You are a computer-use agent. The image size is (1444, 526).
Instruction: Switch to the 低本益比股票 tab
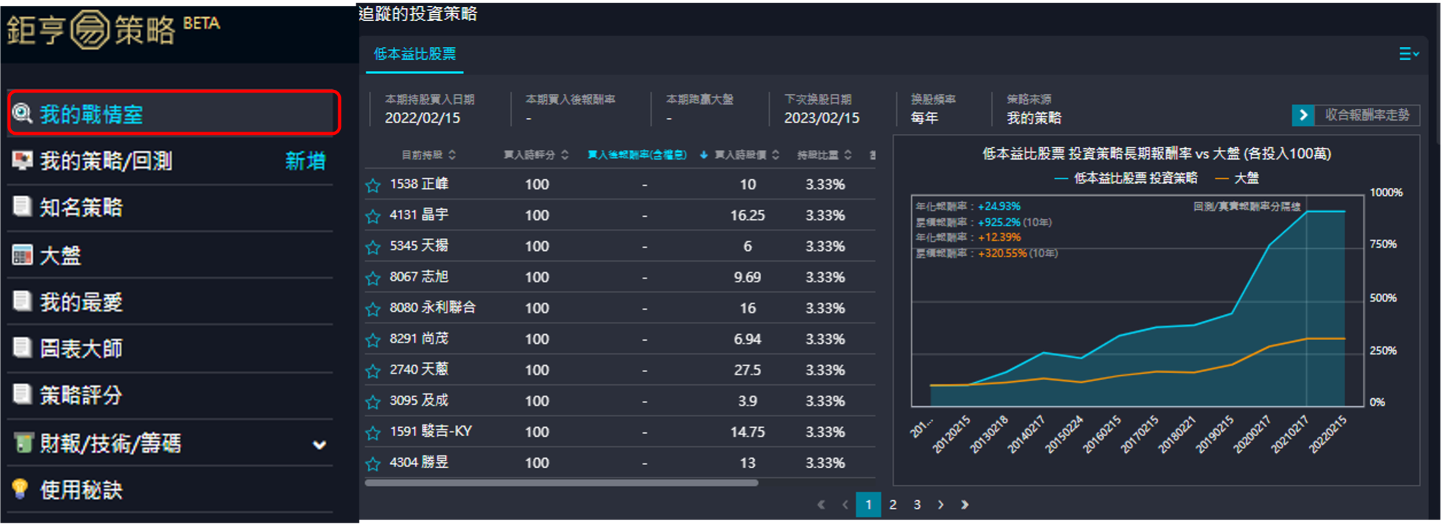click(415, 55)
